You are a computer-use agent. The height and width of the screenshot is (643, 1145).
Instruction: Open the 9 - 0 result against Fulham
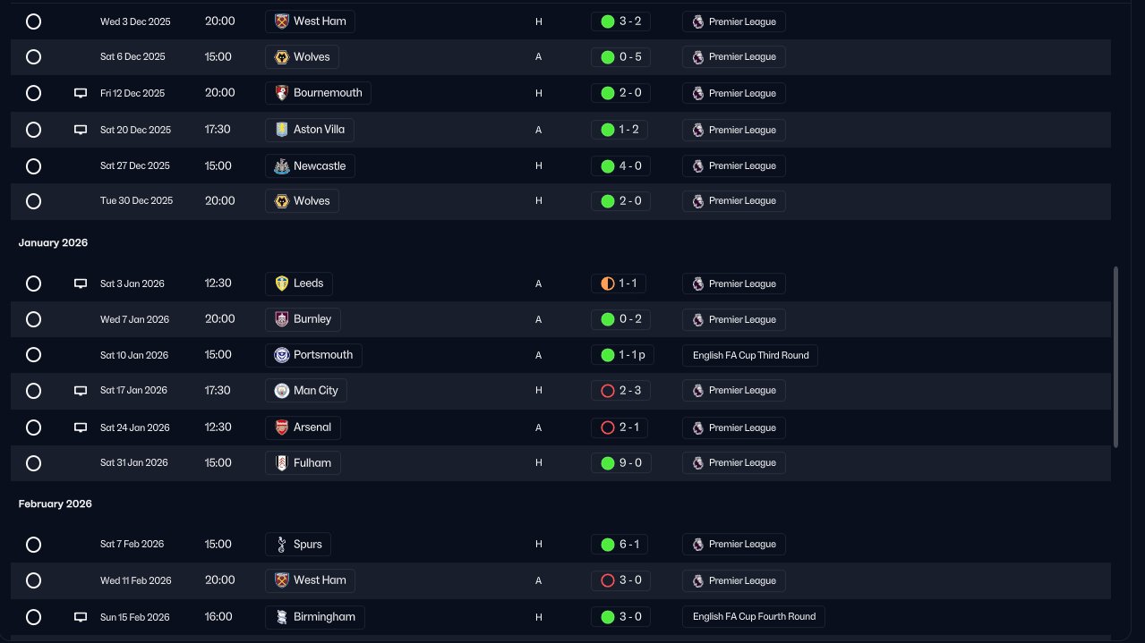pos(620,463)
